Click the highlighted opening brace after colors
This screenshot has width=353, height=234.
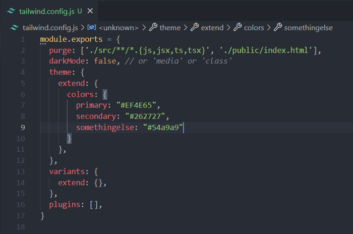[105, 94]
